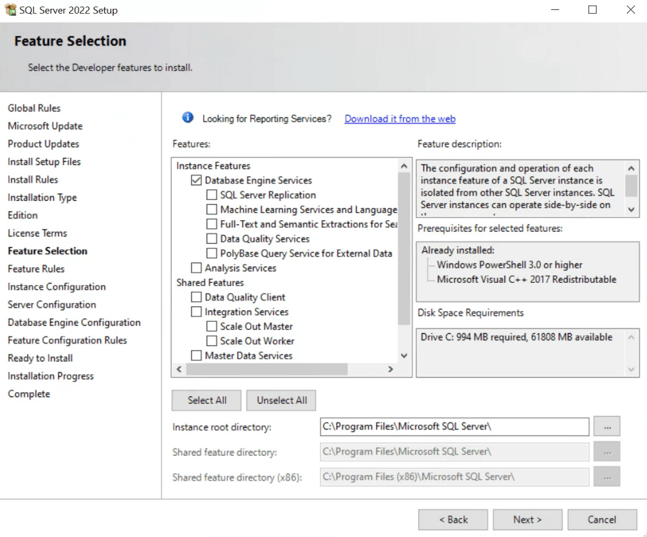The height and width of the screenshot is (537, 647).
Task: Check Master Data Services checkbox
Action: pos(196,356)
